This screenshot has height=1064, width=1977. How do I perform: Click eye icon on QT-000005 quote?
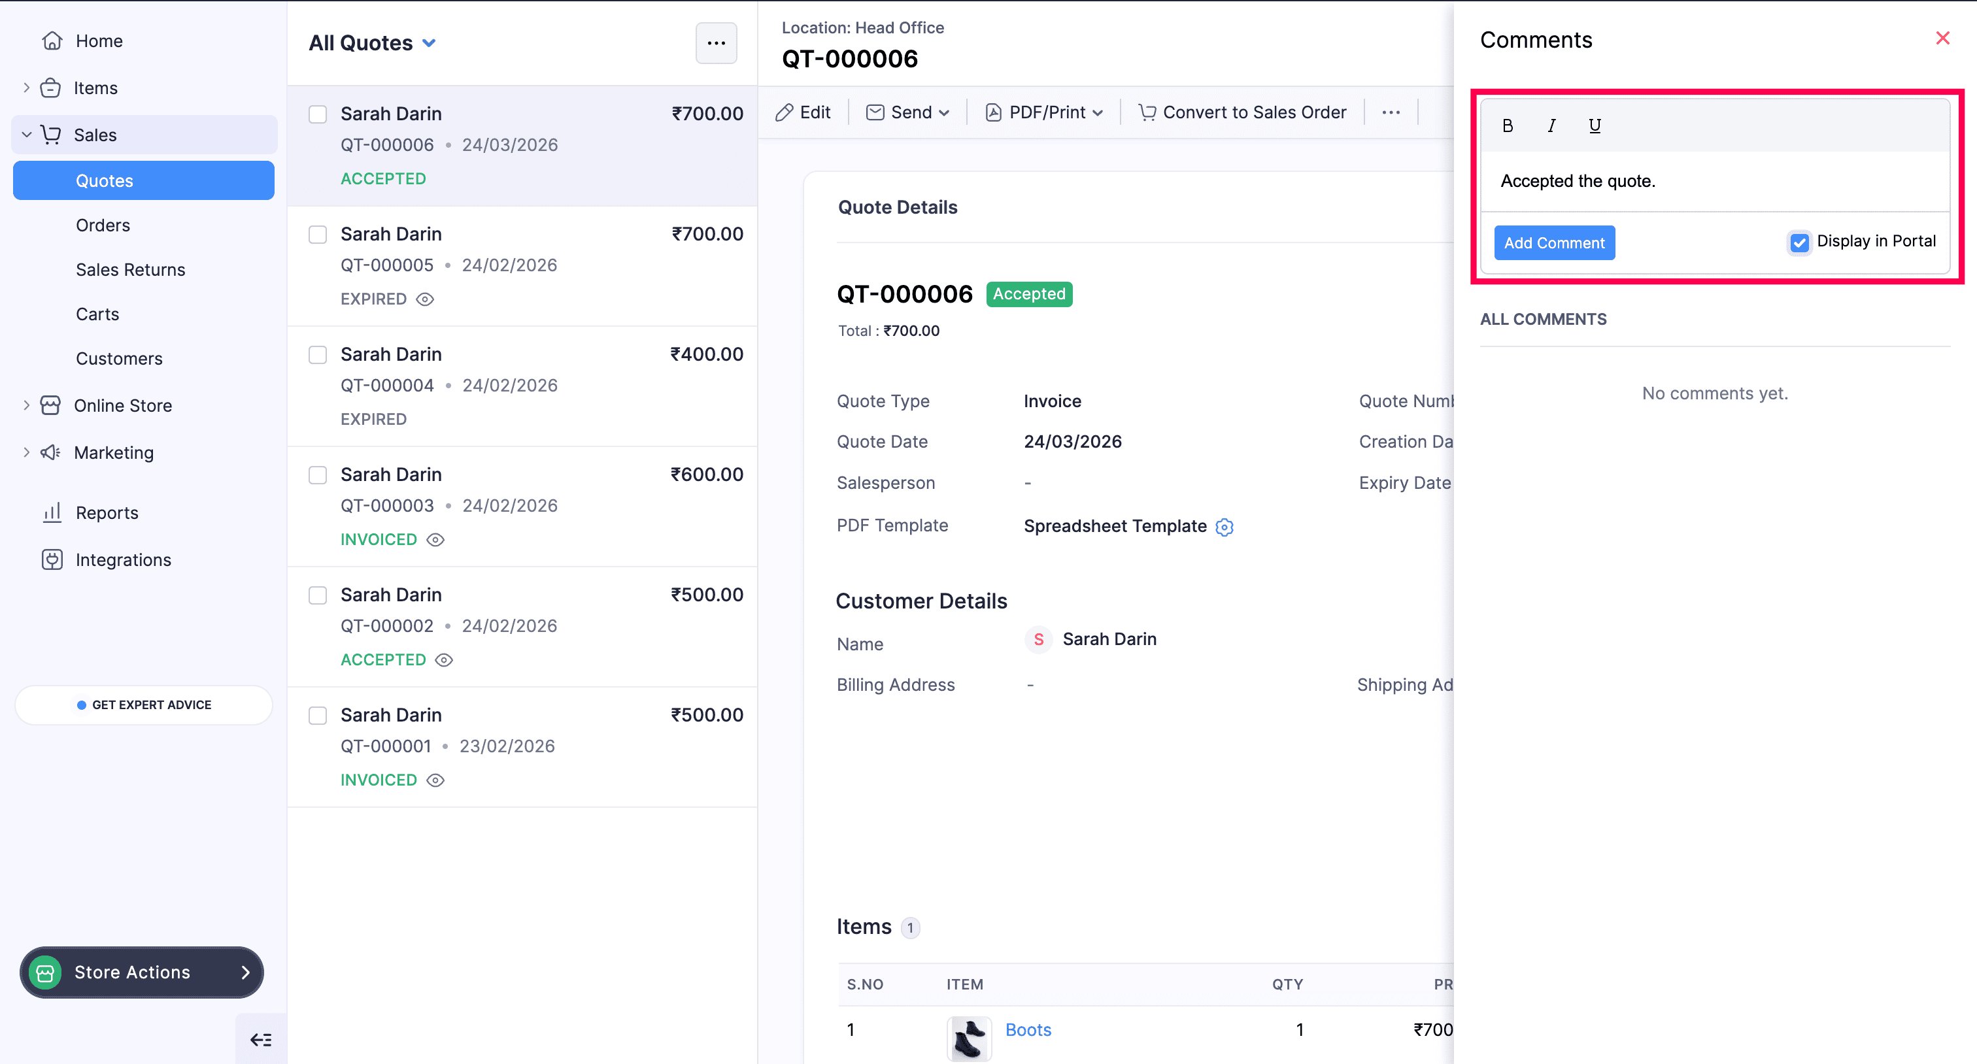click(x=425, y=299)
